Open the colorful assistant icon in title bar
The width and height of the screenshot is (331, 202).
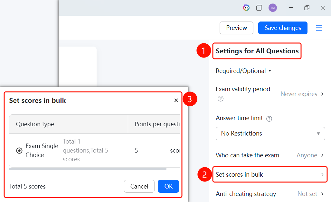pos(246,8)
